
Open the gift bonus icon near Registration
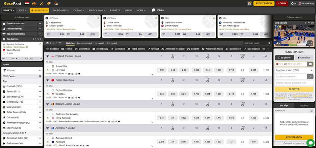pyautogui.click(x=250, y=3)
